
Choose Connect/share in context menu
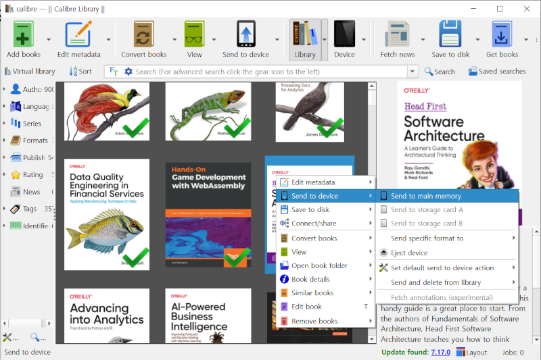326,224
